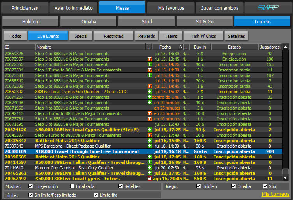This screenshot has height=200, width=293.
Task: Open the Mis torneos link
Action: point(275,194)
